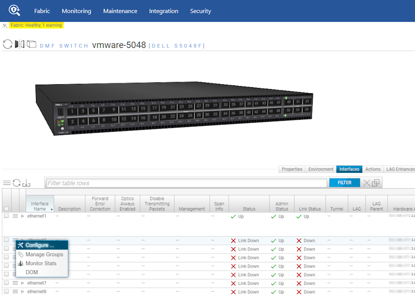Open the Fabric menu

pos(42,11)
